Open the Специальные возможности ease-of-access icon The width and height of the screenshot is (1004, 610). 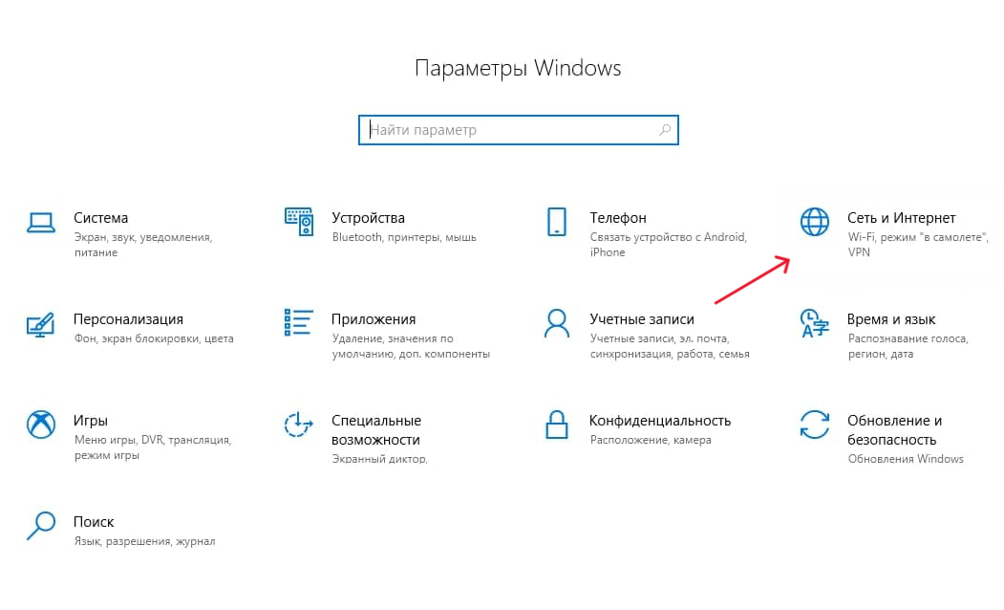pos(298,425)
